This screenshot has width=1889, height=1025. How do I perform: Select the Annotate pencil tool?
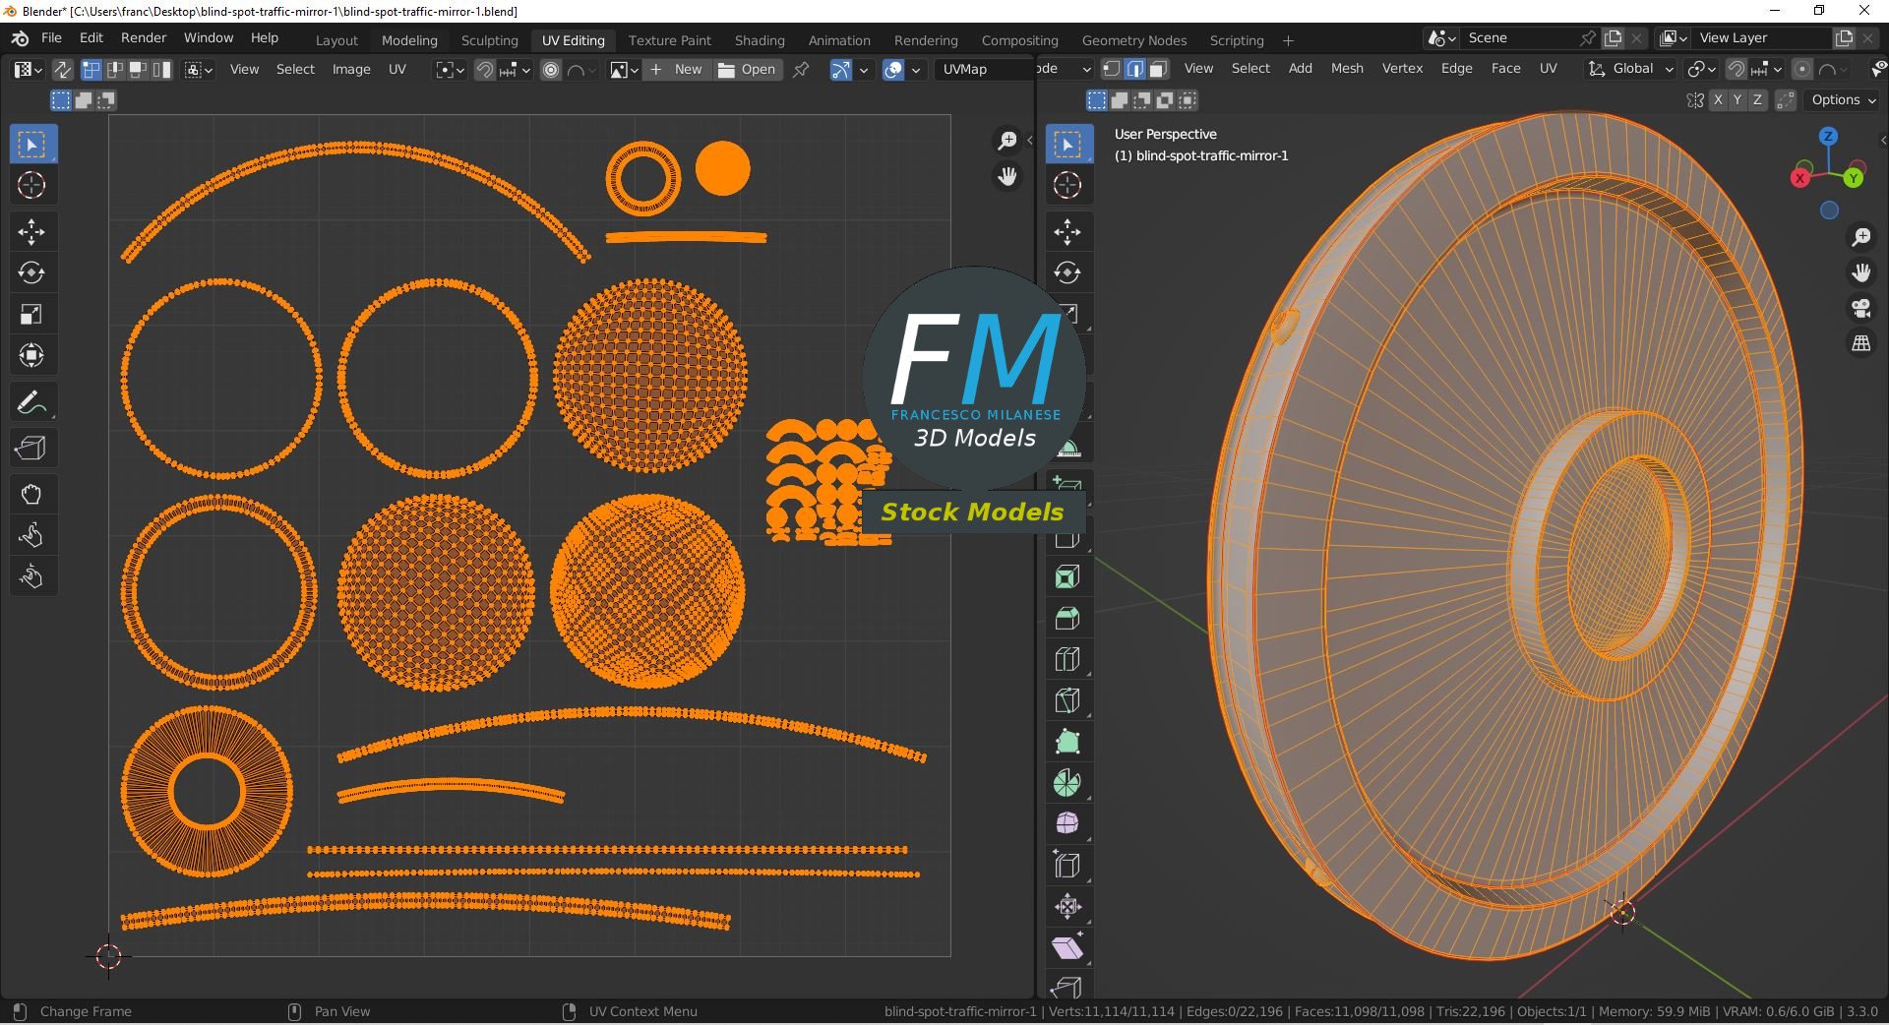pyautogui.click(x=31, y=402)
